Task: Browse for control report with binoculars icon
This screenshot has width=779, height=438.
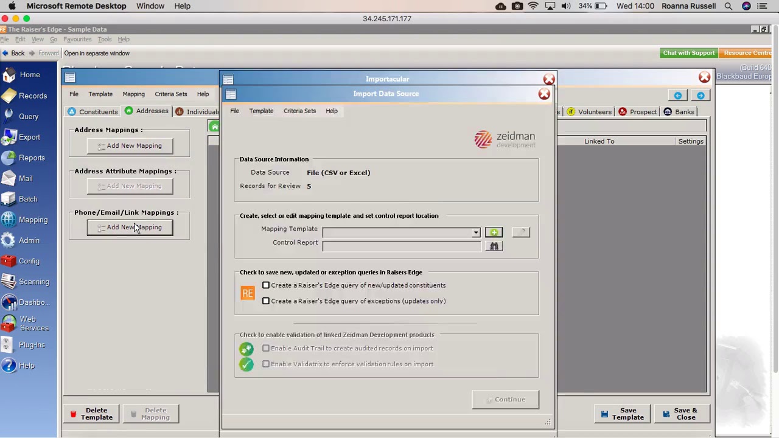Action: 494,246
